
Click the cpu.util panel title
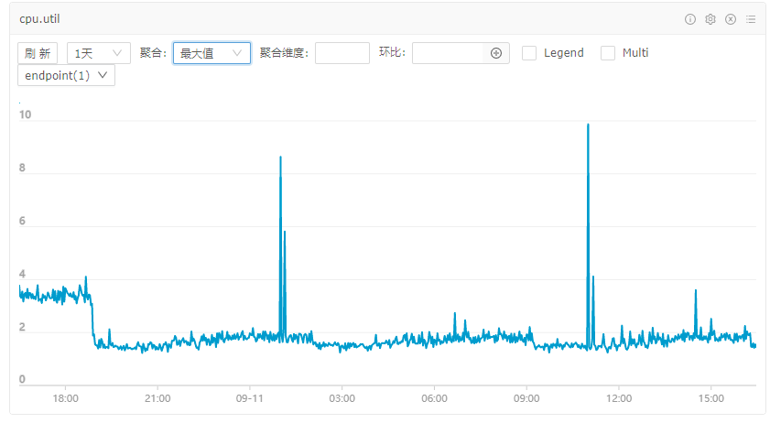[39, 19]
